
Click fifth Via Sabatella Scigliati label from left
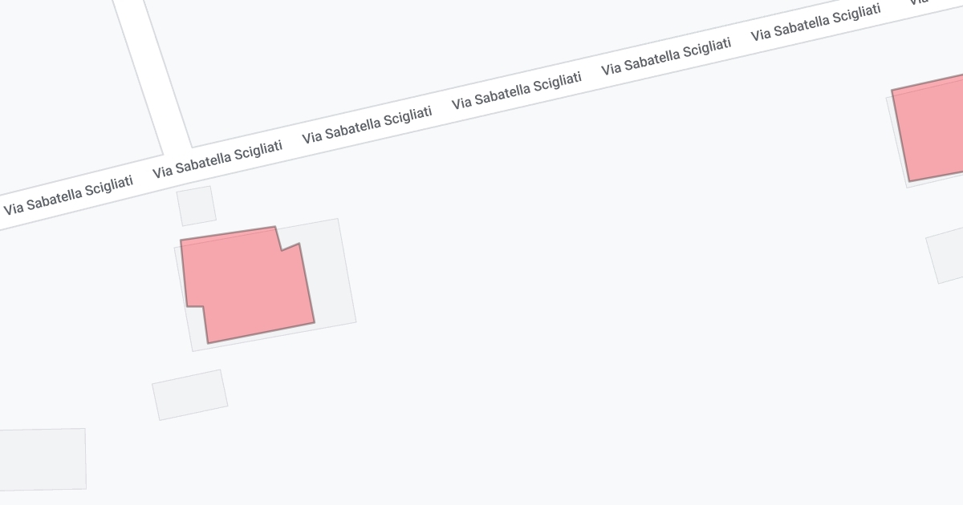pyautogui.click(x=666, y=56)
